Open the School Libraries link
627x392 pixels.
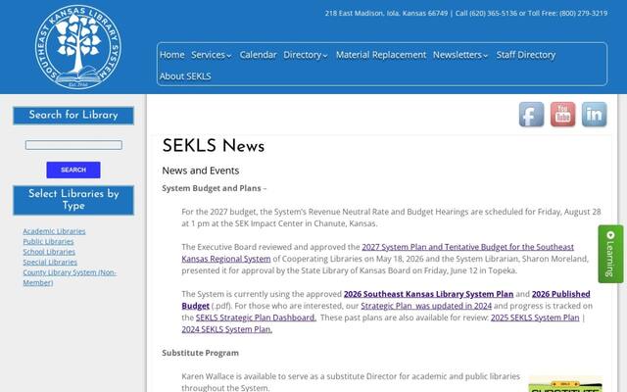(x=49, y=252)
